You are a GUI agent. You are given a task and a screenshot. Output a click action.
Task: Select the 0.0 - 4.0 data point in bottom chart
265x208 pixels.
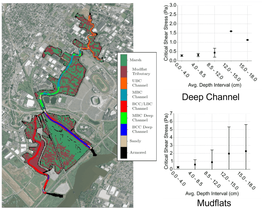(x=178, y=167)
